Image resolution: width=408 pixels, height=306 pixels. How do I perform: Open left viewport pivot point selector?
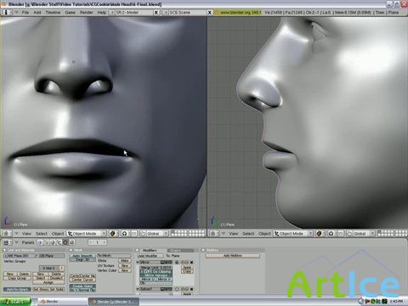[124, 234]
